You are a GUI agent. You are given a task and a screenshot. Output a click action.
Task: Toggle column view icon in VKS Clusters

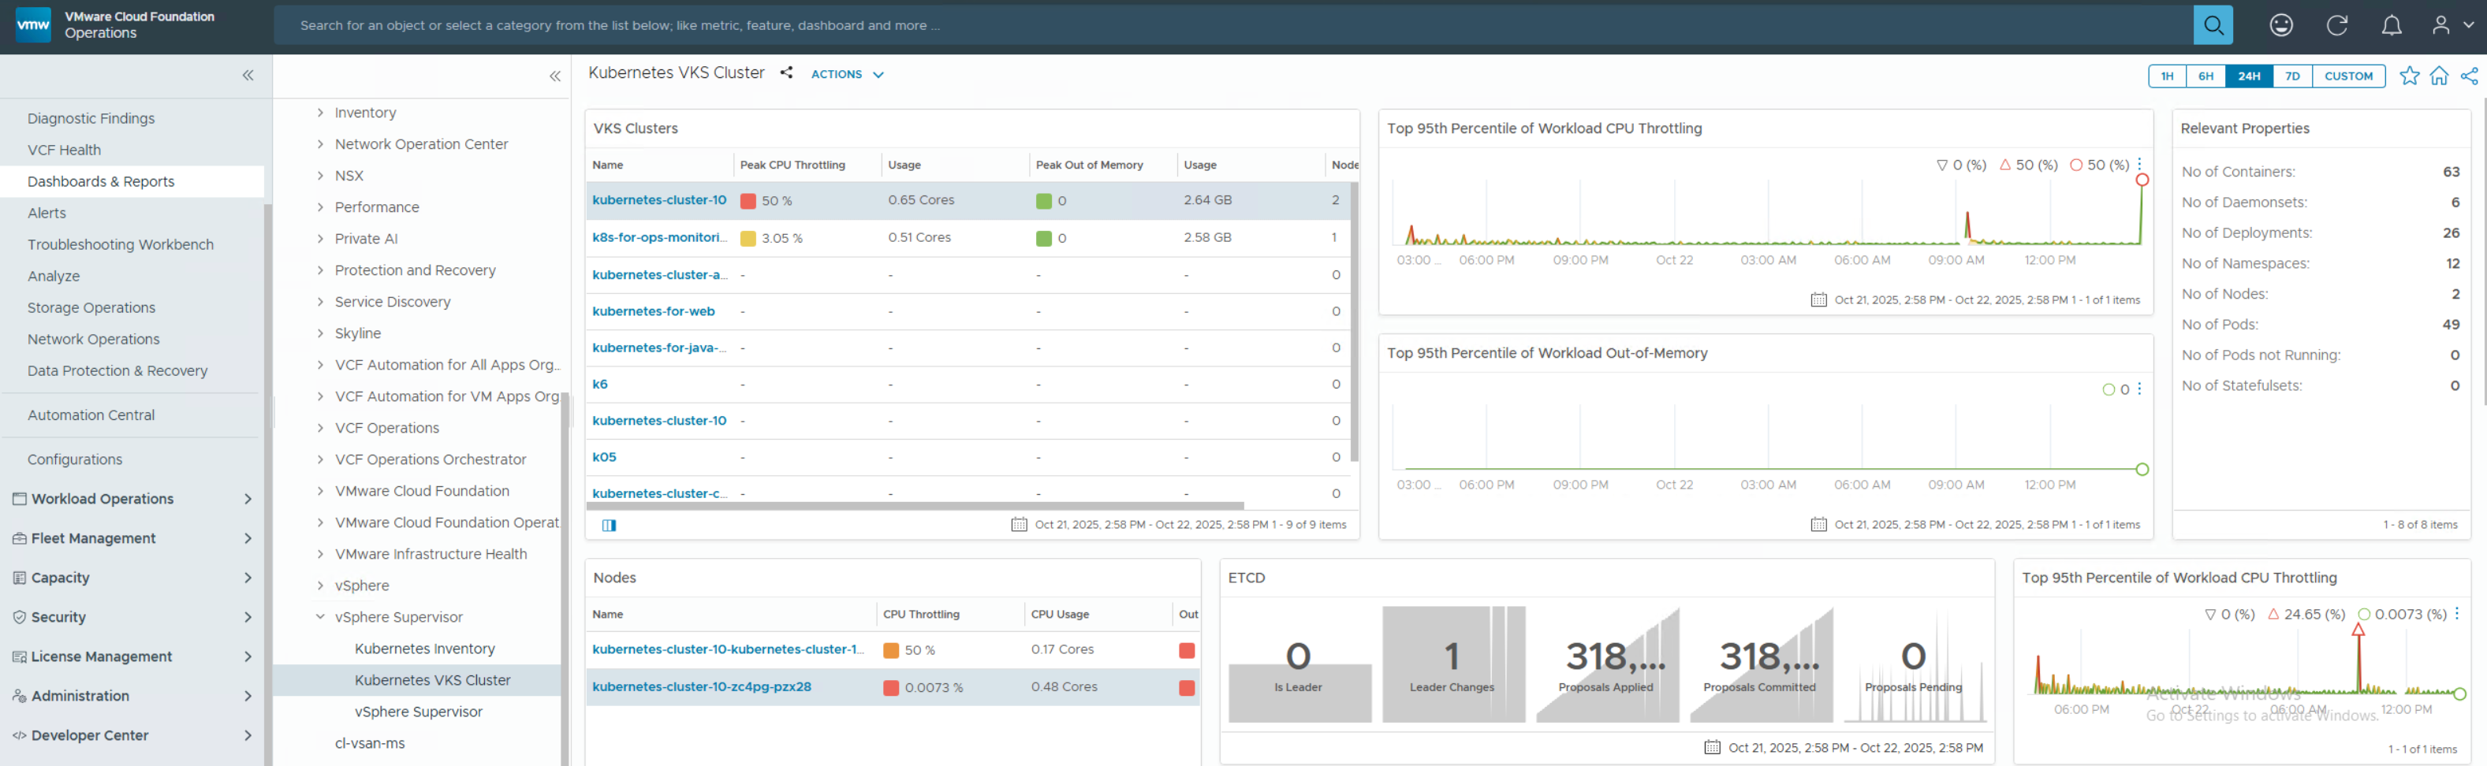[610, 525]
